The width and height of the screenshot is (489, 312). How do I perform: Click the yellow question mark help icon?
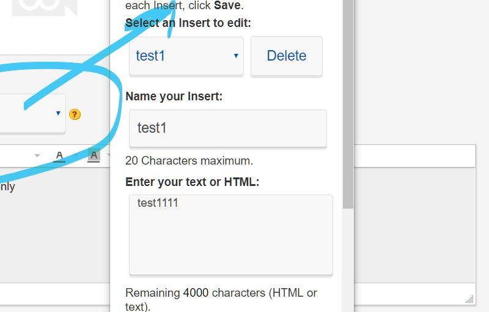coord(75,114)
